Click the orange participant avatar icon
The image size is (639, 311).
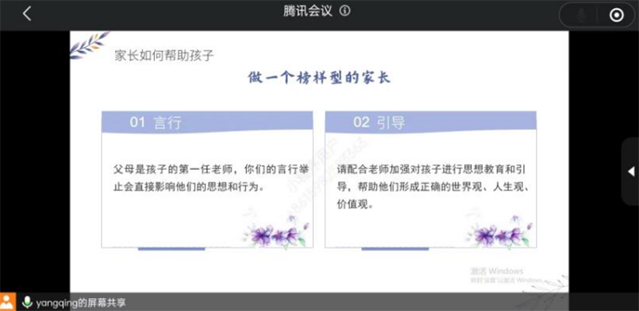point(8,301)
